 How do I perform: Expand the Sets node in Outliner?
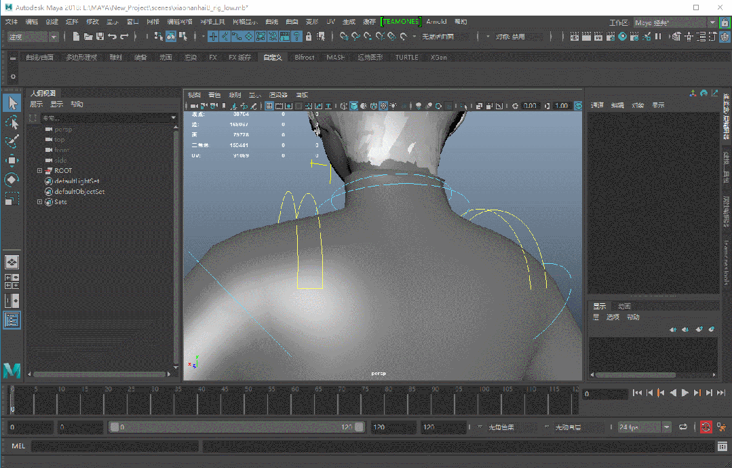click(39, 202)
